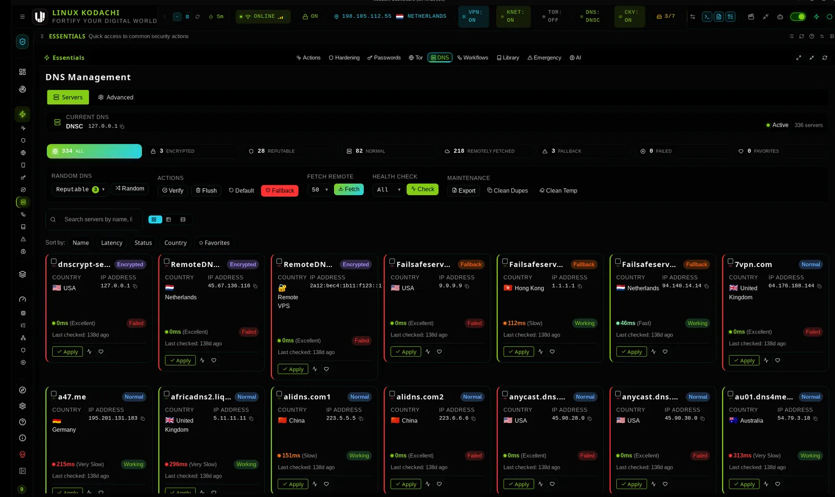Open the dashboard grid icon in sidebar
The image size is (835, 497).
tap(22, 72)
